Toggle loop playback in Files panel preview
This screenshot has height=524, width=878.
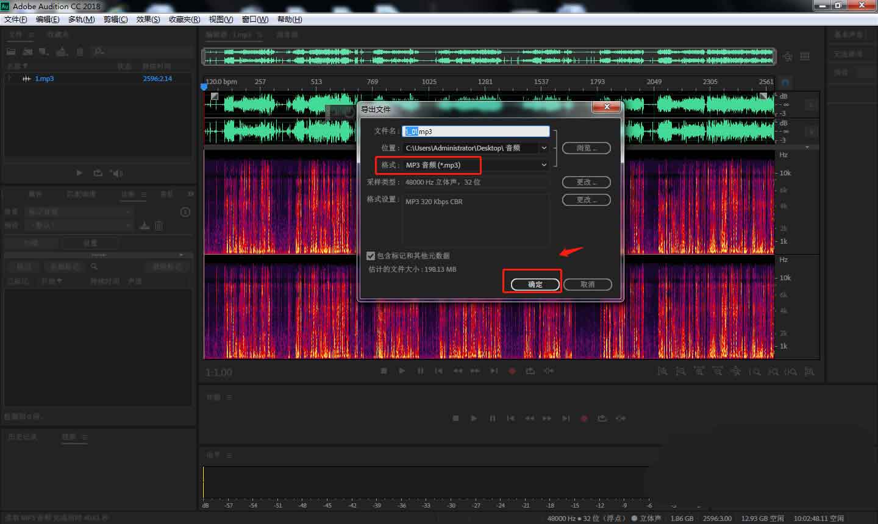tap(98, 173)
